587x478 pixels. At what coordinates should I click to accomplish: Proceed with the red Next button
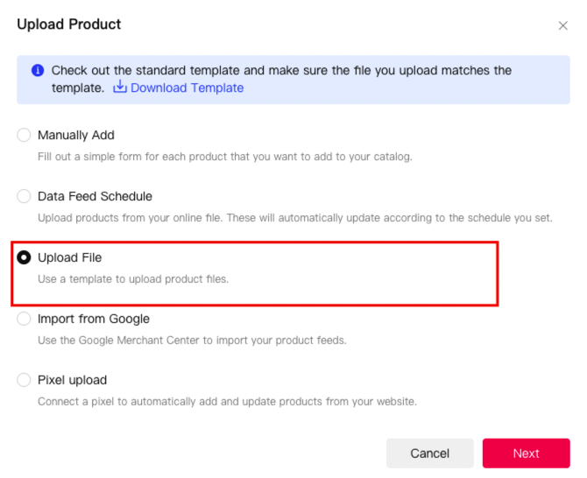tap(526, 453)
